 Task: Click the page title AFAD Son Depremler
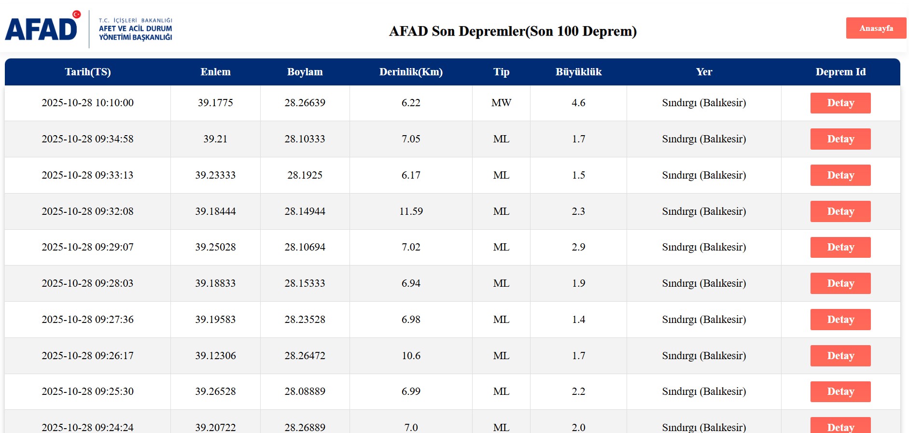click(513, 31)
